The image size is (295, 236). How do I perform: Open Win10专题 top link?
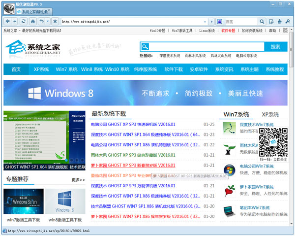pos(157,31)
